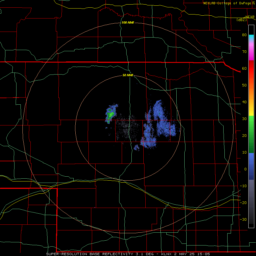Click the 80 value on dBZ scale
256x256 pixels.
click(244, 35)
